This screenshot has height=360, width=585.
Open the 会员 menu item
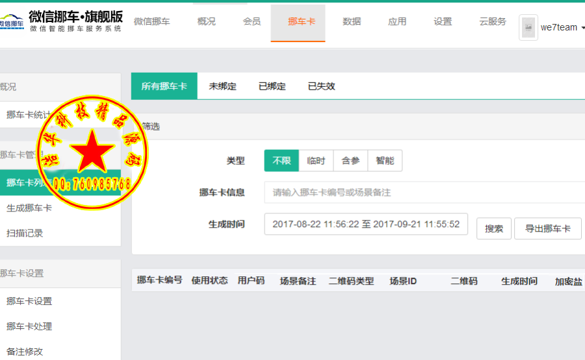[252, 21]
